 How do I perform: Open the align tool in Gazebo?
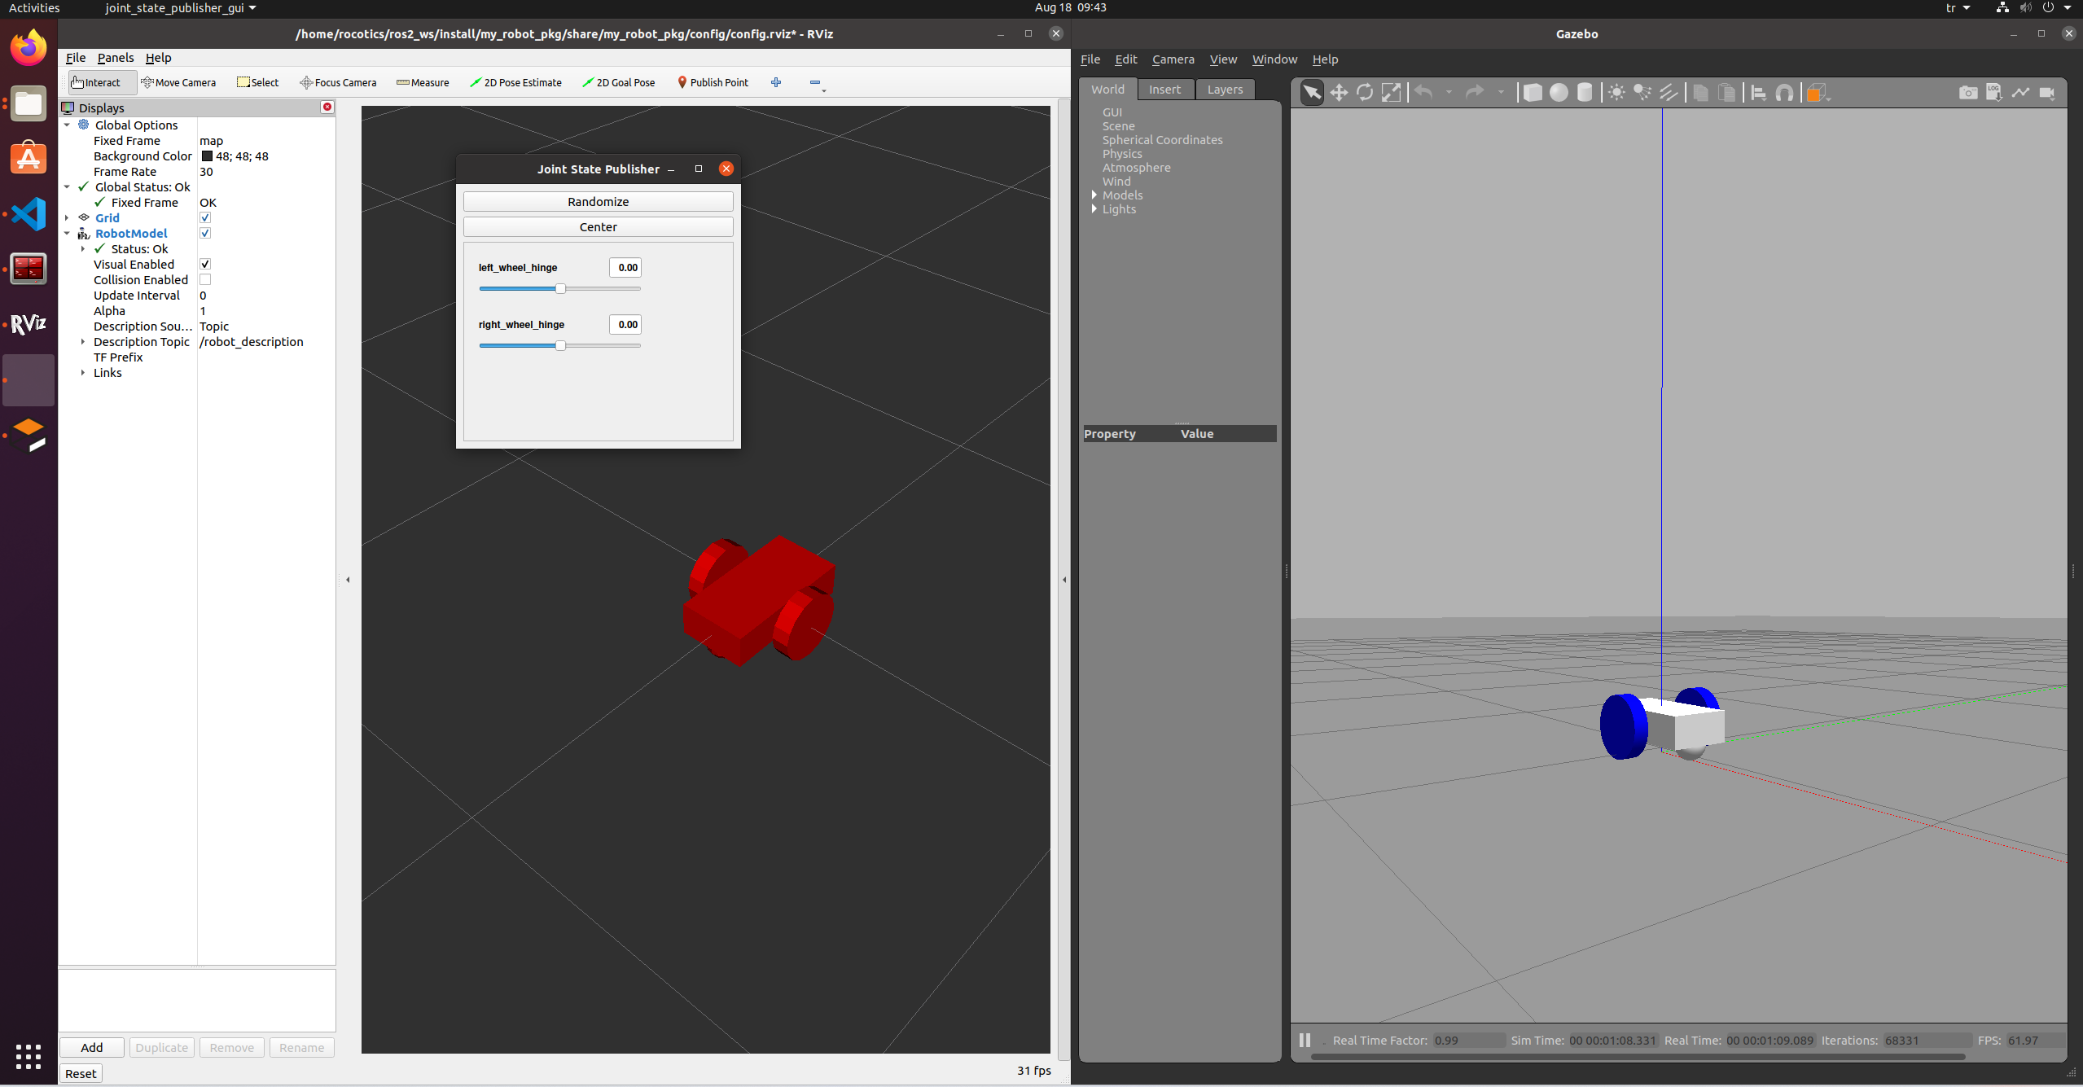(1758, 93)
